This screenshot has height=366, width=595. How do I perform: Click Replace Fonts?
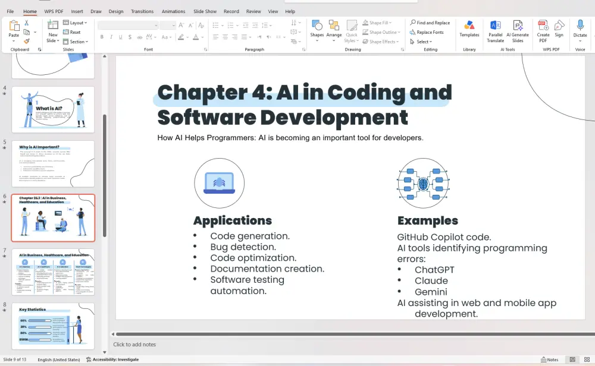pos(427,32)
